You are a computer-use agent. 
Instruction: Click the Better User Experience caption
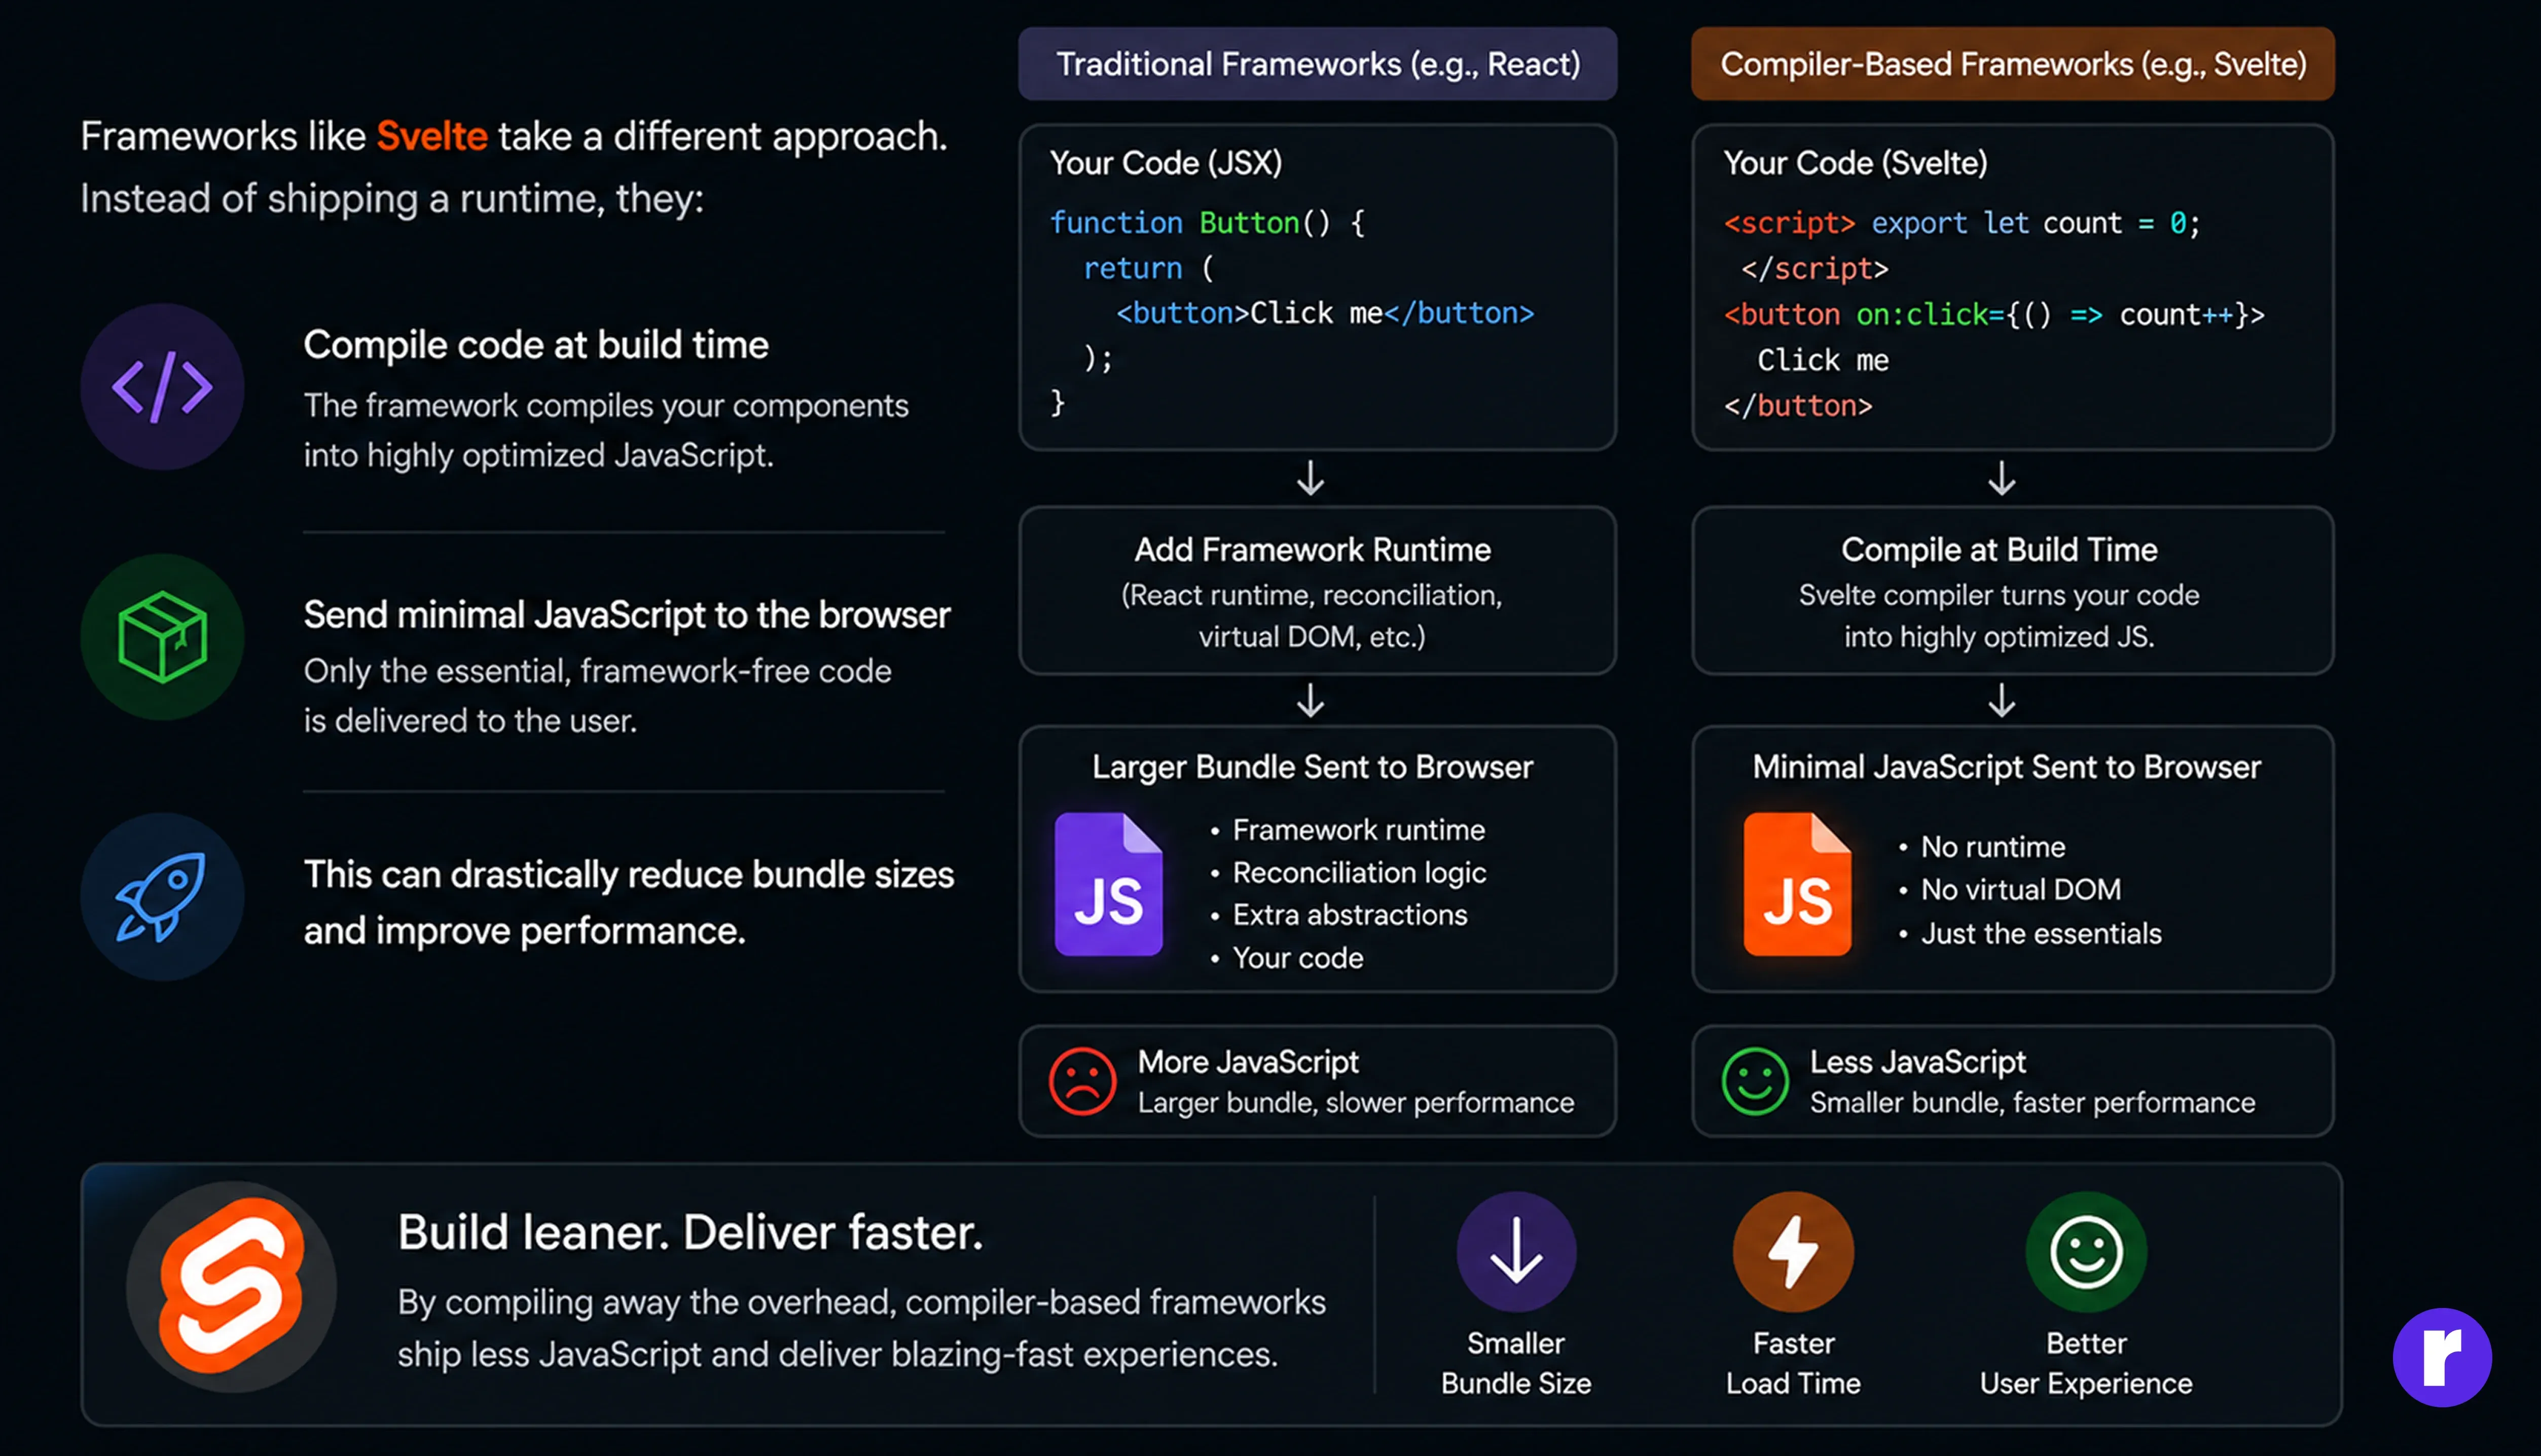tap(2086, 1363)
